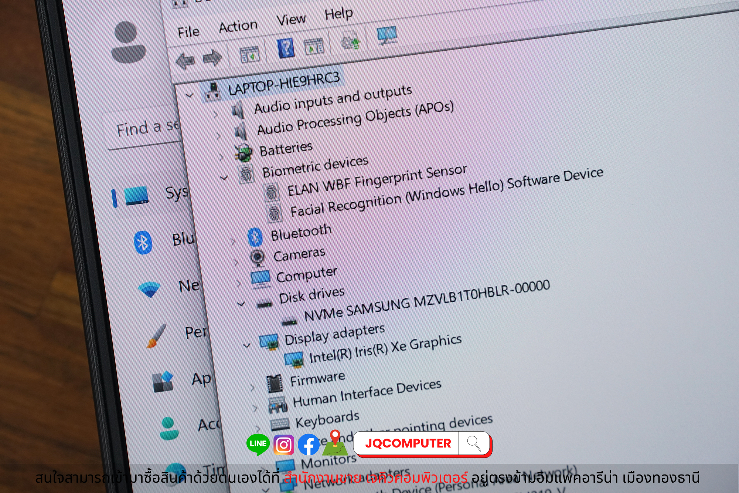Select Facial Recognition (Windows Hello) Software Device

coord(447,193)
